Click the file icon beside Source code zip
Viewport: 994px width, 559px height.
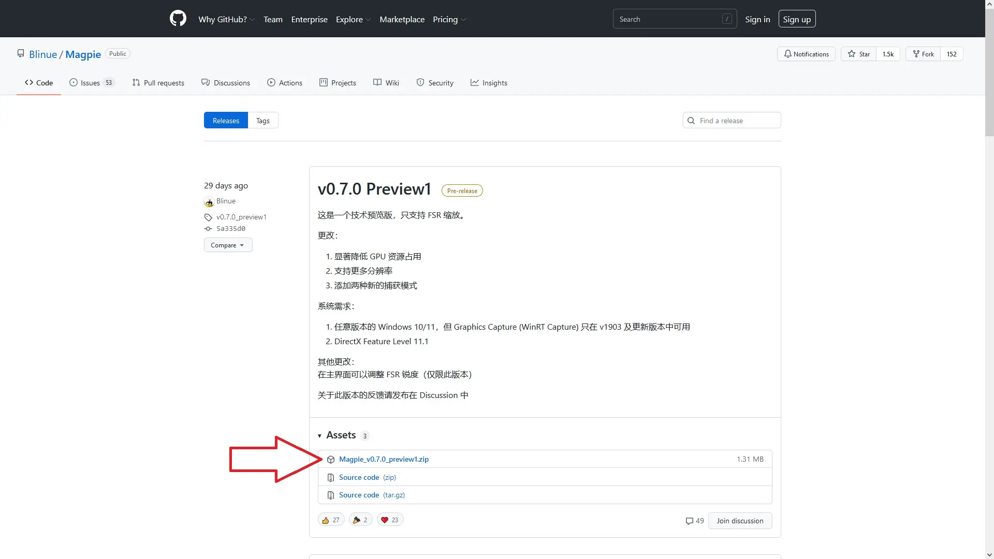331,478
